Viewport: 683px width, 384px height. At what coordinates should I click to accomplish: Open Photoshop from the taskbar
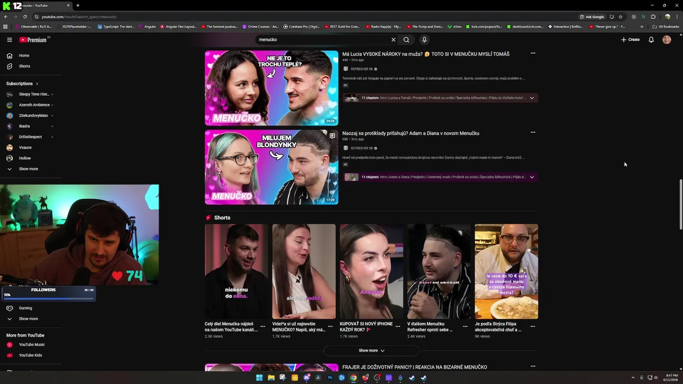330,378
